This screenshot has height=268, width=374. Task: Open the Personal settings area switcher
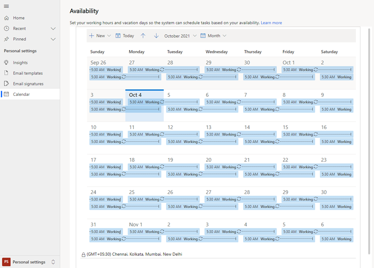click(x=53, y=262)
